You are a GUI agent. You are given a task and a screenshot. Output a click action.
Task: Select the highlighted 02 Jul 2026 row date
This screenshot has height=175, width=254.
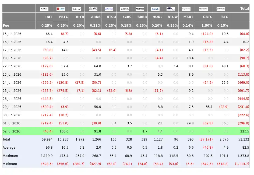(12, 131)
